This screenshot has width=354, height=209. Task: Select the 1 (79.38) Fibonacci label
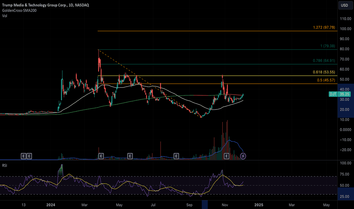pos(327,46)
